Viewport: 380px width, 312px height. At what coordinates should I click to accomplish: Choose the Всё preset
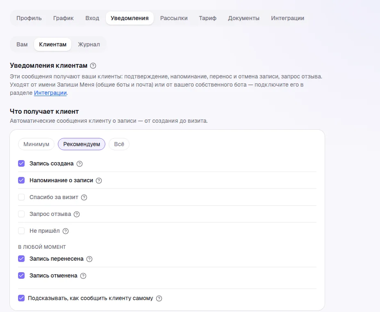click(x=119, y=144)
